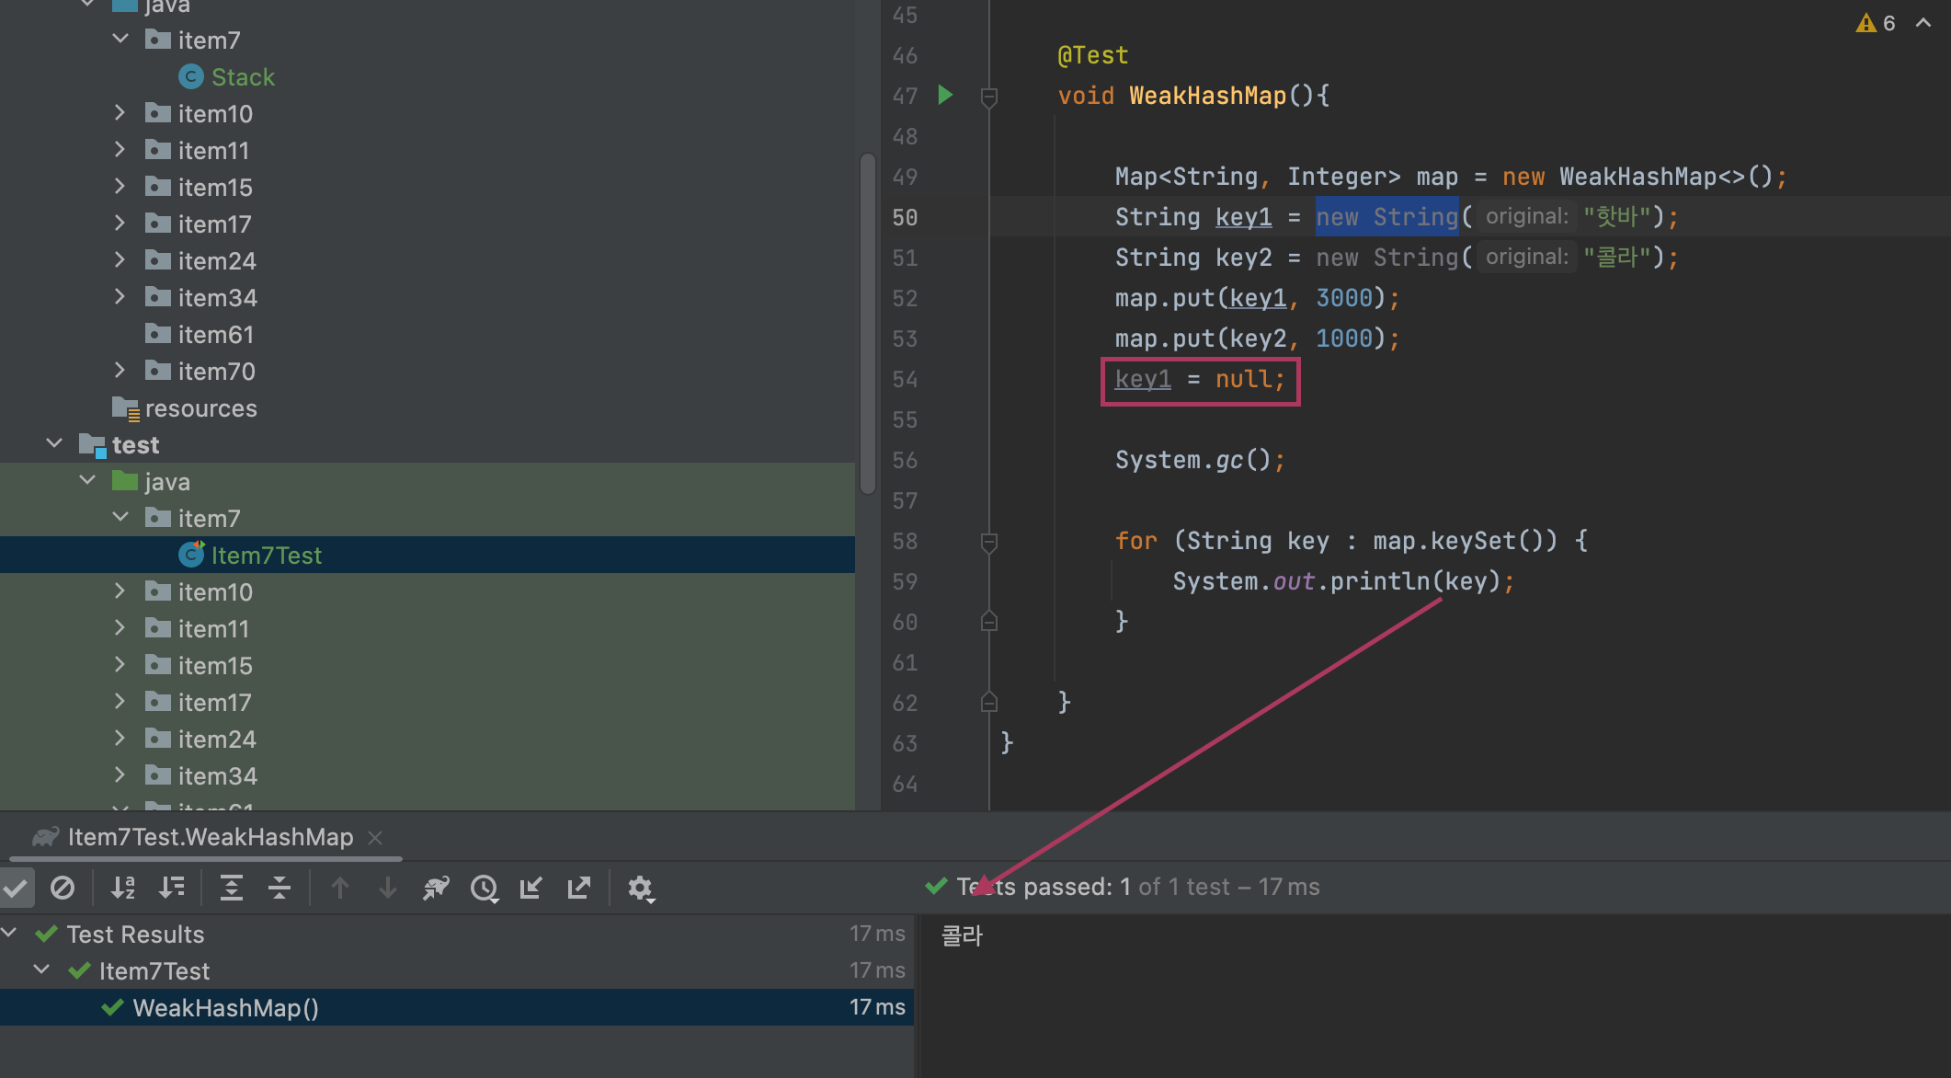Select WeakHashMap() test result row
This screenshot has height=1078, width=1951.
[x=457, y=1007]
